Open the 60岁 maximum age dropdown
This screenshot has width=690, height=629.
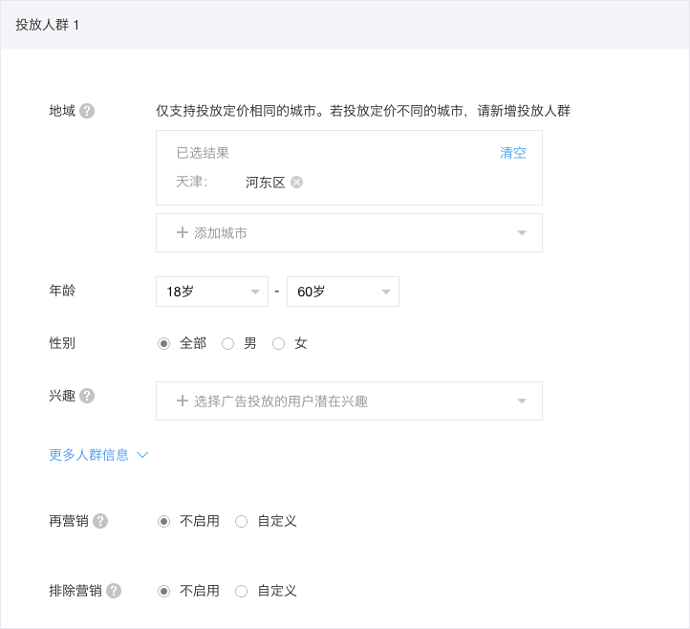coord(343,292)
